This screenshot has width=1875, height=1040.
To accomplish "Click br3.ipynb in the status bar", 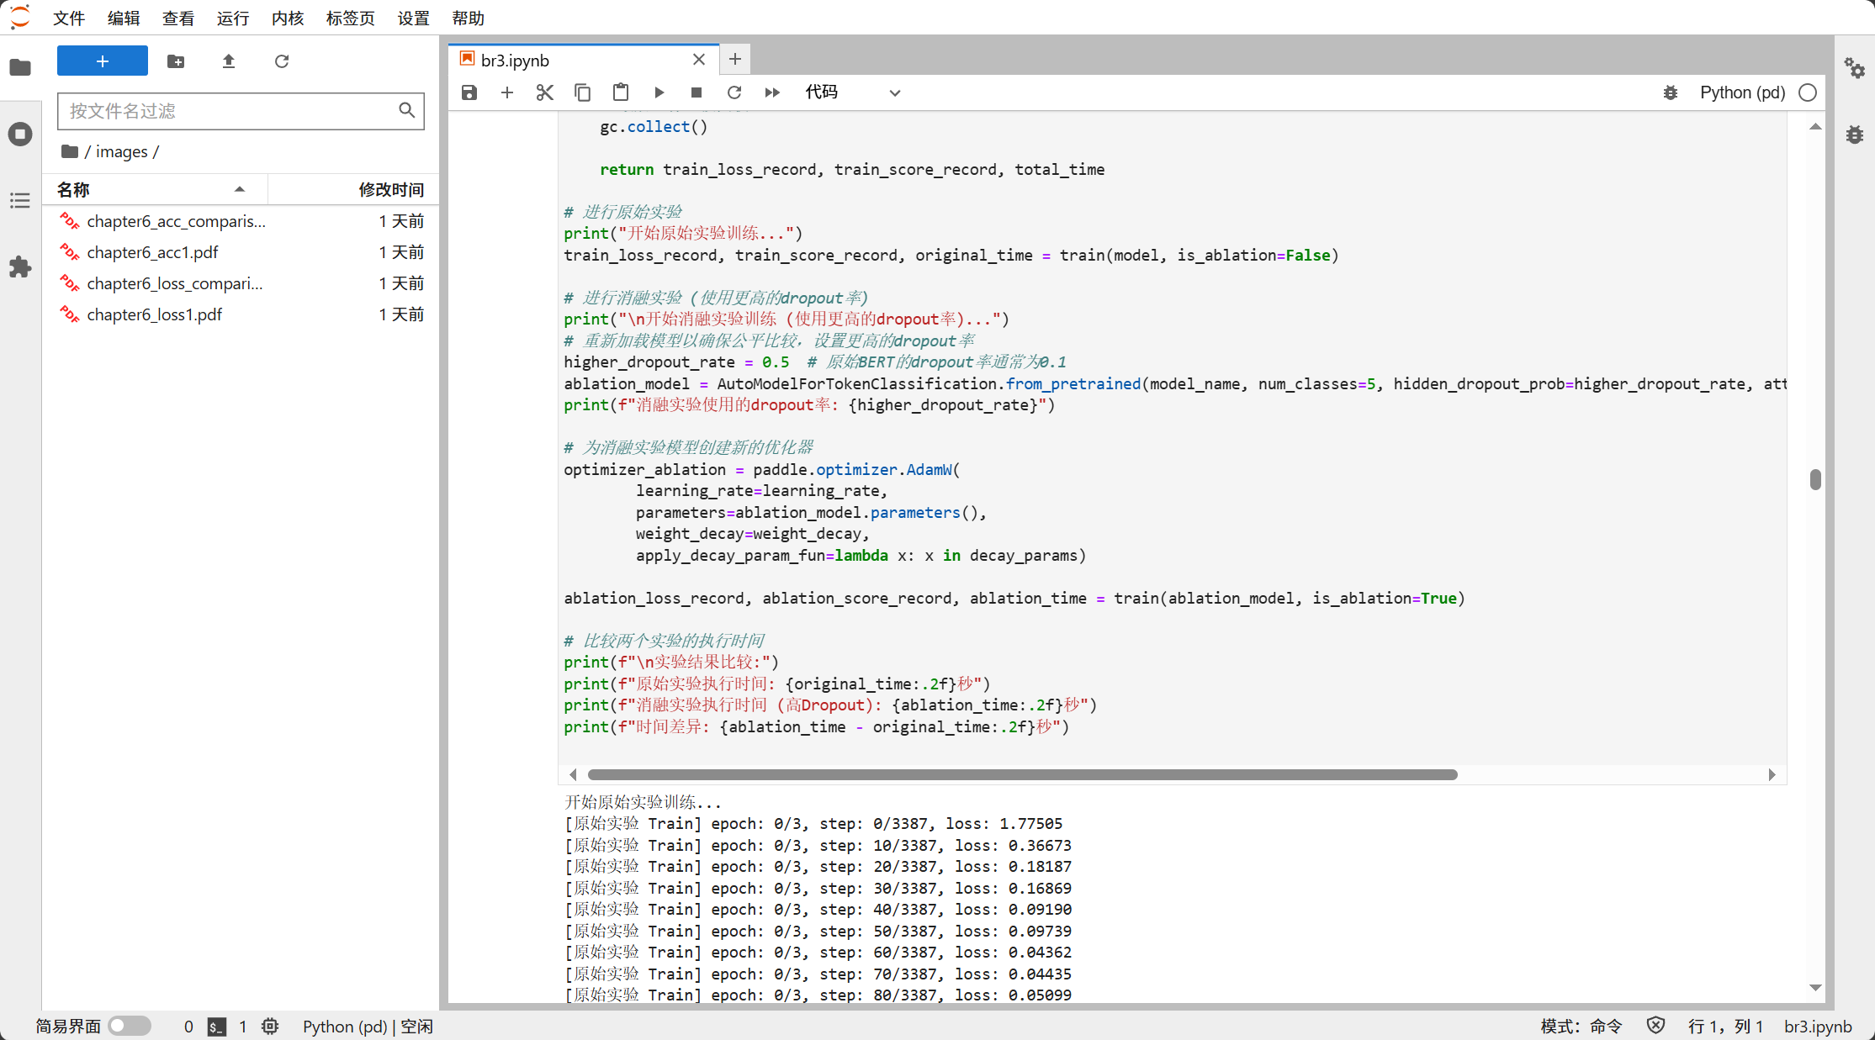I will coord(1819,1027).
